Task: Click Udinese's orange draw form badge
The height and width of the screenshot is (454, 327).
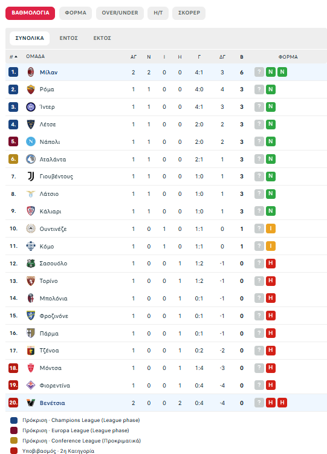Action: pos(271,229)
